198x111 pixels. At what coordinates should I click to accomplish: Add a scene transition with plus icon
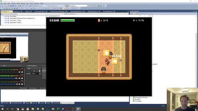(x=34, y=71)
